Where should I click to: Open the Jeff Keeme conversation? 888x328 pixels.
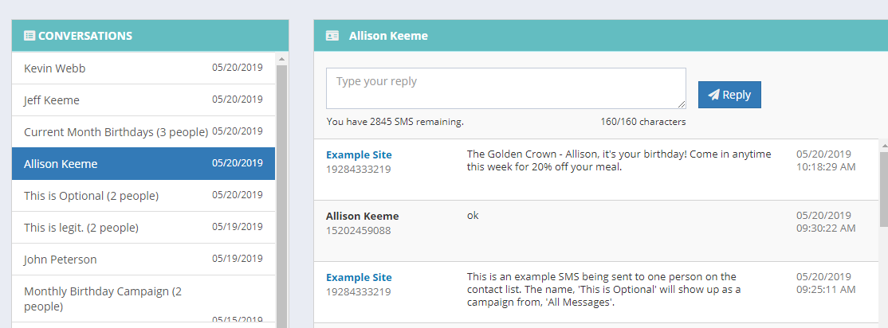click(143, 100)
